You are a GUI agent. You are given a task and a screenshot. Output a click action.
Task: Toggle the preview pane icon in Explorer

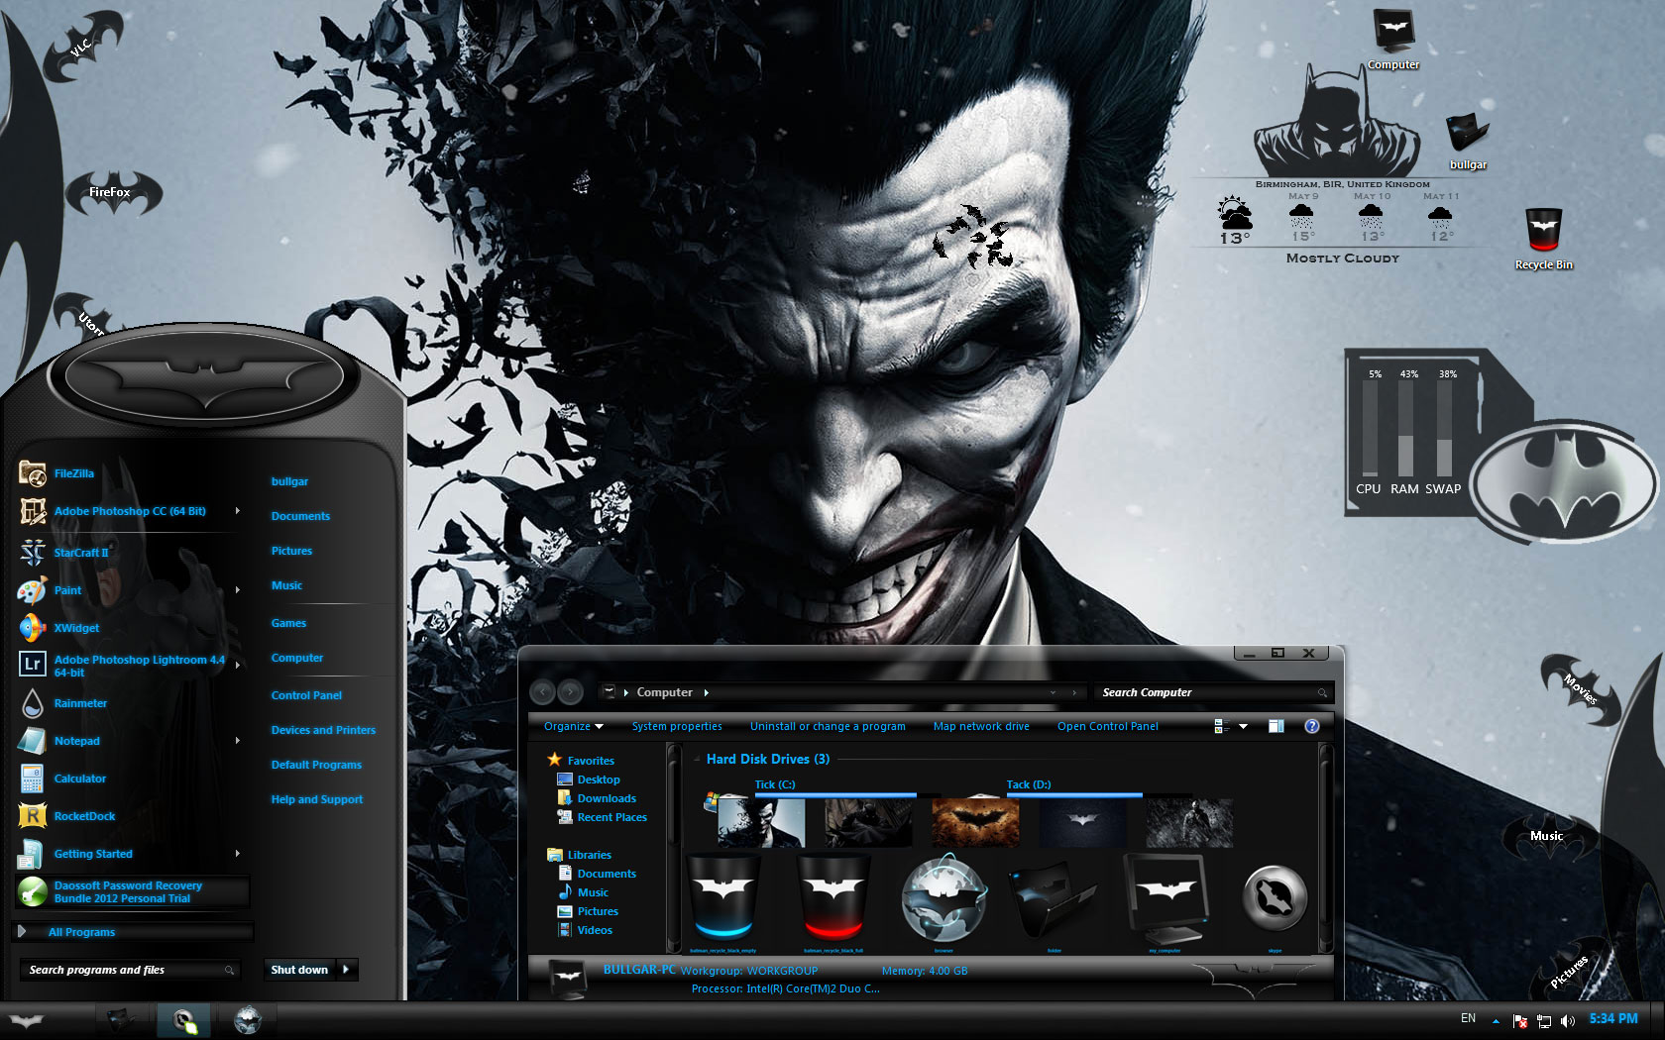point(1276,726)
